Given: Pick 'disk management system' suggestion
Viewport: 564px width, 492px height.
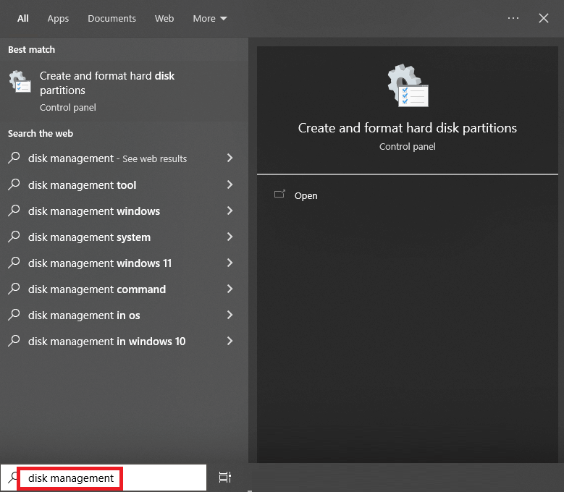Looking at the screenshot, I should tap(124, 237).
